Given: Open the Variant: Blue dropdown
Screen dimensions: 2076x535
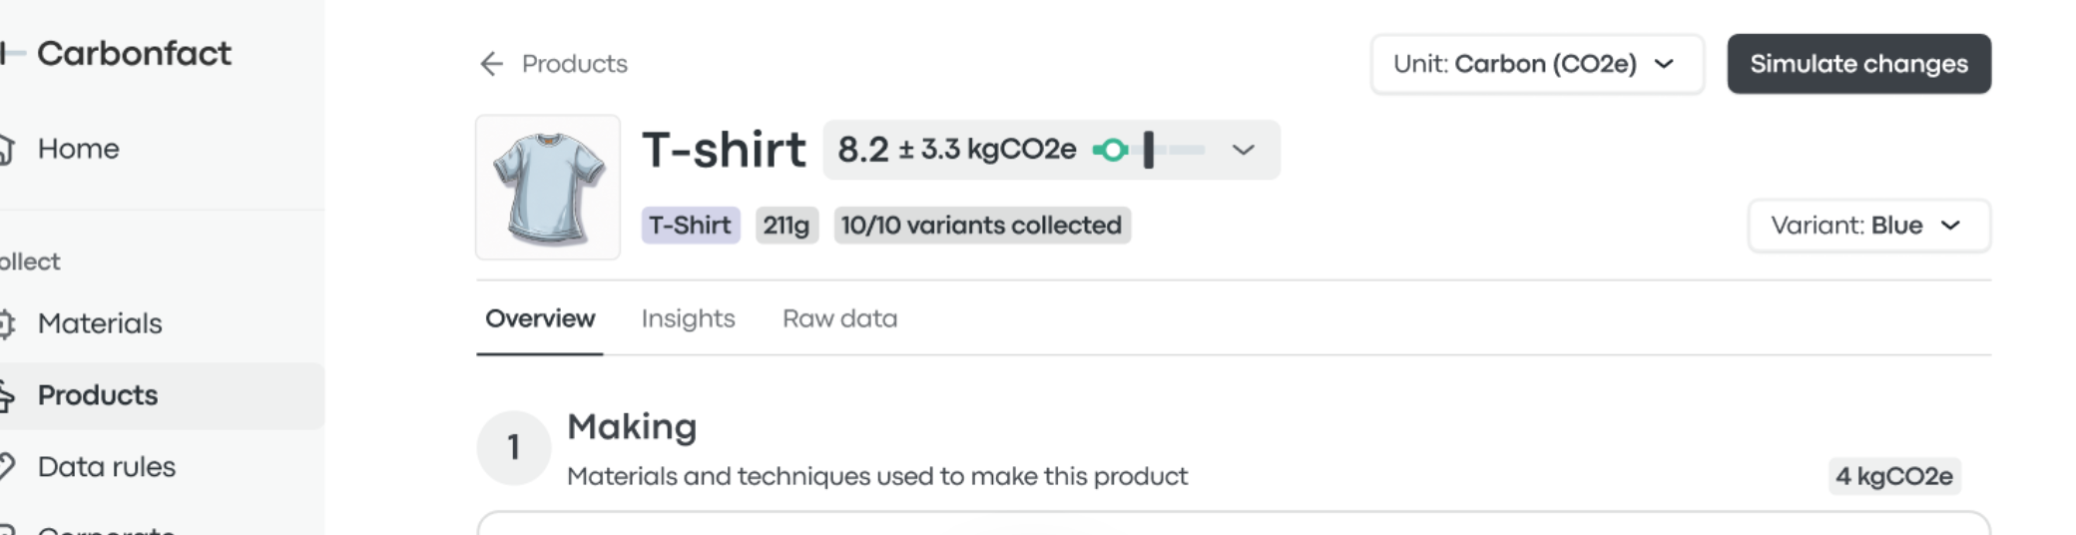Looking at the screenshot, I should [1868, 226].
